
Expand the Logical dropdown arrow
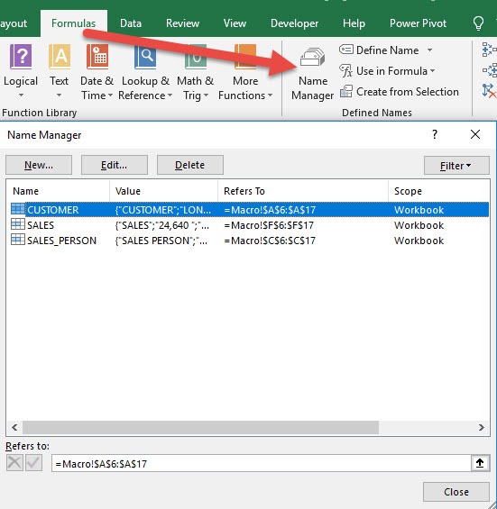pos(21,95)
